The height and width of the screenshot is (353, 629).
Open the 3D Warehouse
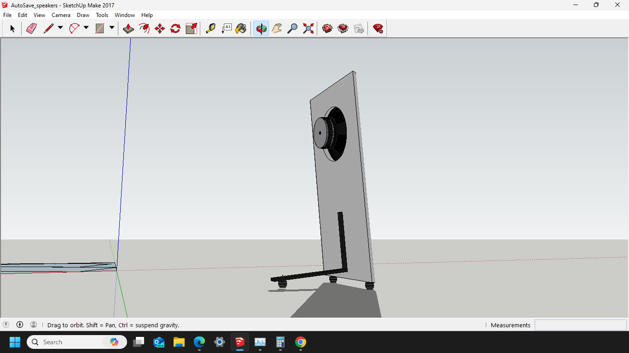coord(326,28)
